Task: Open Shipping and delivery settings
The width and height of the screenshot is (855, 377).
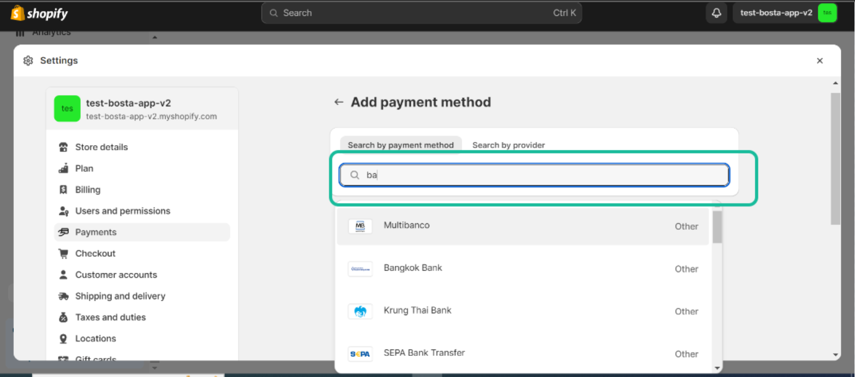Action: [x=142, y=296]
